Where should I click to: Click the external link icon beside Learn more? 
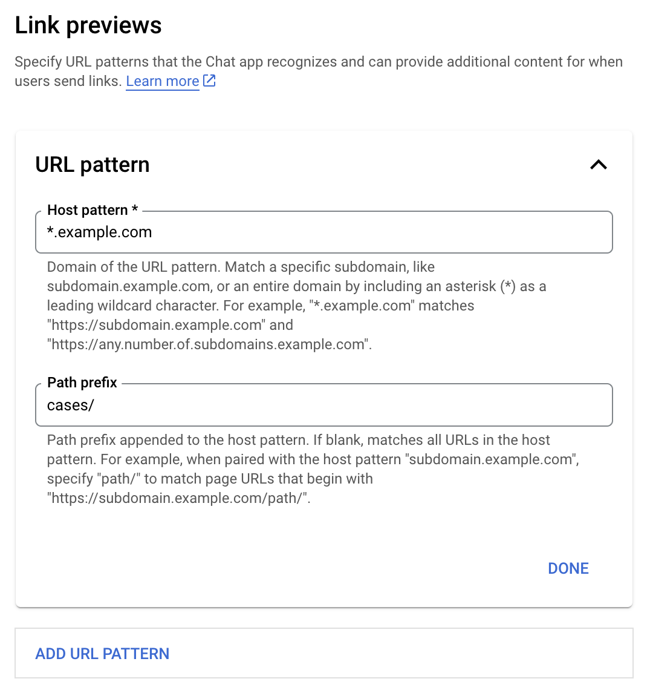pyautogui.click(x=208, y=80)
